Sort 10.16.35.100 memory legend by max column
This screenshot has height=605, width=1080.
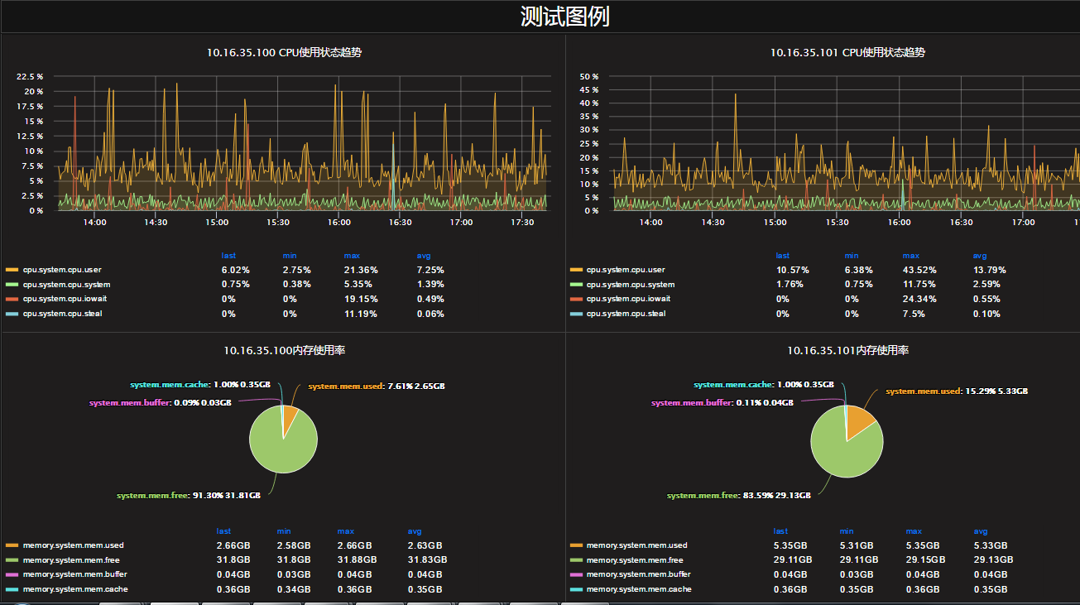[345, 531]
